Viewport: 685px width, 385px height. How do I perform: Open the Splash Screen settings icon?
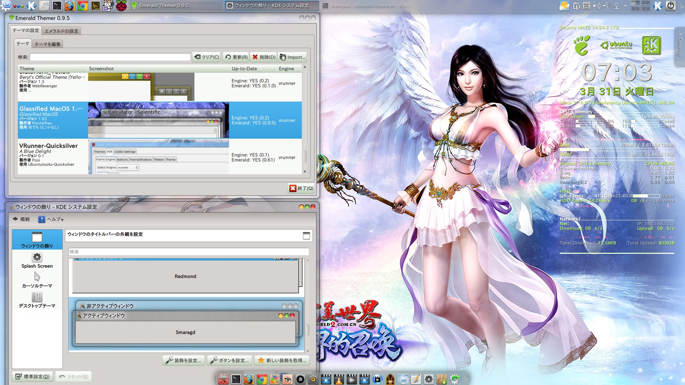click(37, 257)
